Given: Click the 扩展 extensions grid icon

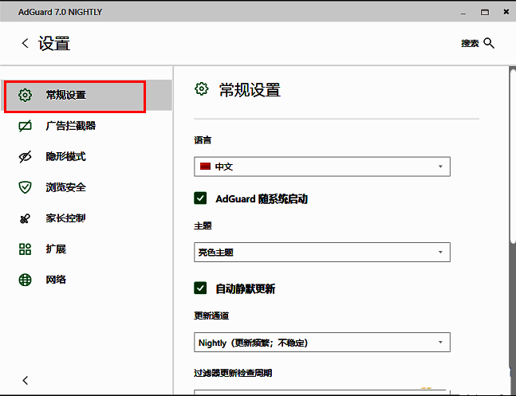Looking at the screenshot, I should [x=25, y=249].
